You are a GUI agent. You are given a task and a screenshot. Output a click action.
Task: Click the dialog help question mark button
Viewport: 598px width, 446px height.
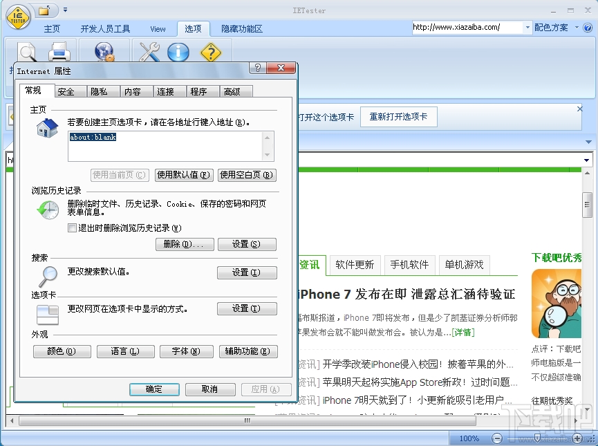pyautogui.click(x=257, y=67)
